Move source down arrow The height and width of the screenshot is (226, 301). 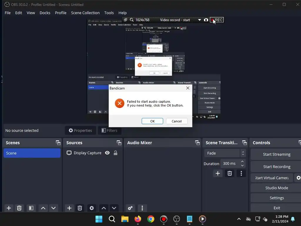[x=114, y=208]
